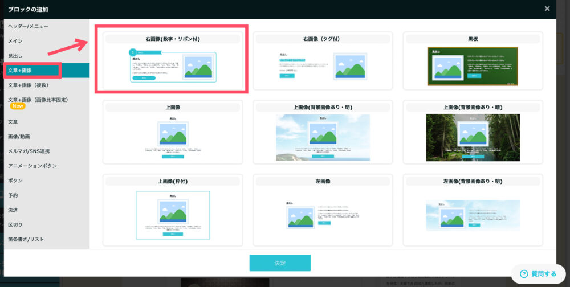Select the メイン category
Screen dimensions: 570x287
pos(47,41)
